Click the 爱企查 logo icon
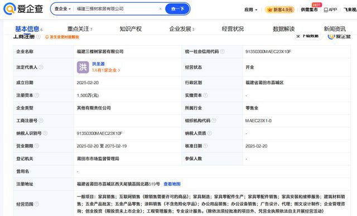 [x=9, y=9]
